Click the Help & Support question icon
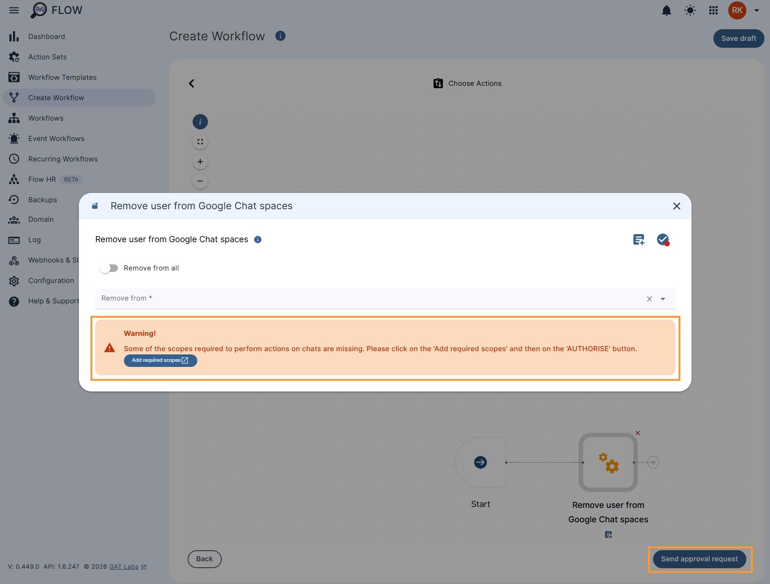770x584 pixels. click(x=14, y=301)
